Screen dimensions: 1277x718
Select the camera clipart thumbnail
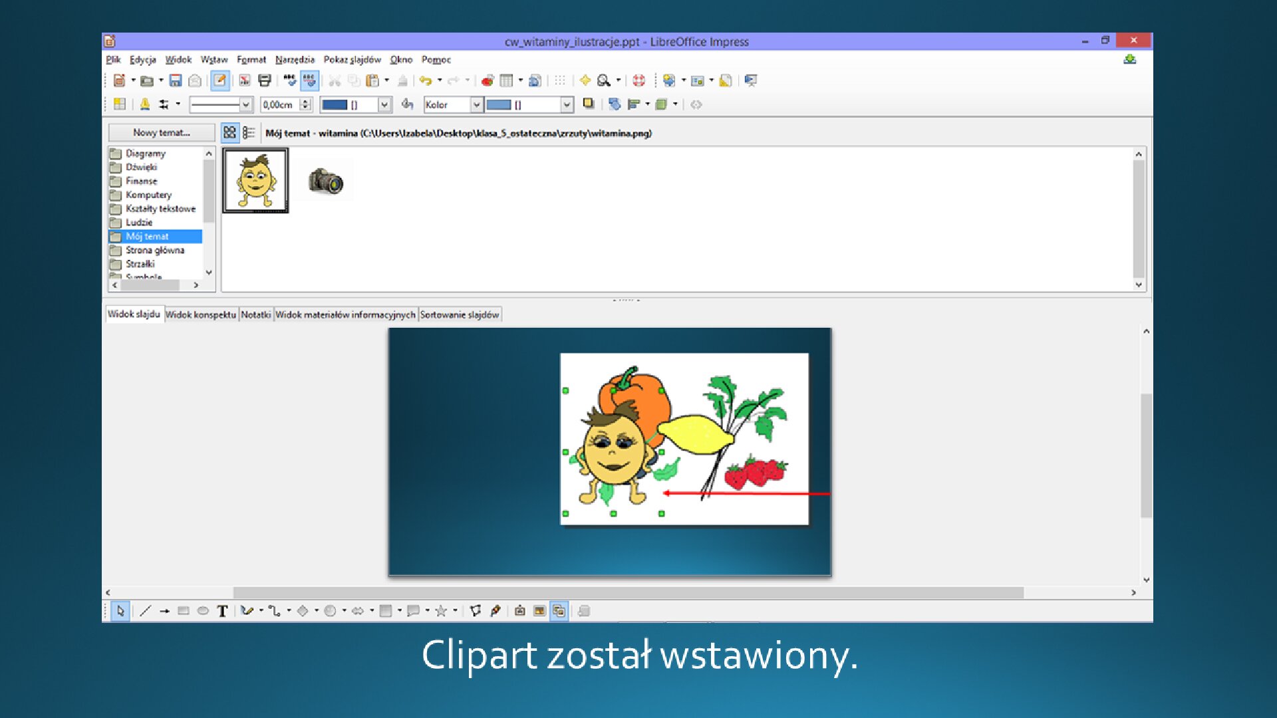coord(326,180)
